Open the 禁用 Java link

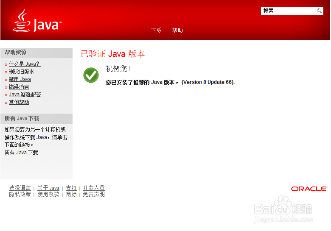point(20,79)
